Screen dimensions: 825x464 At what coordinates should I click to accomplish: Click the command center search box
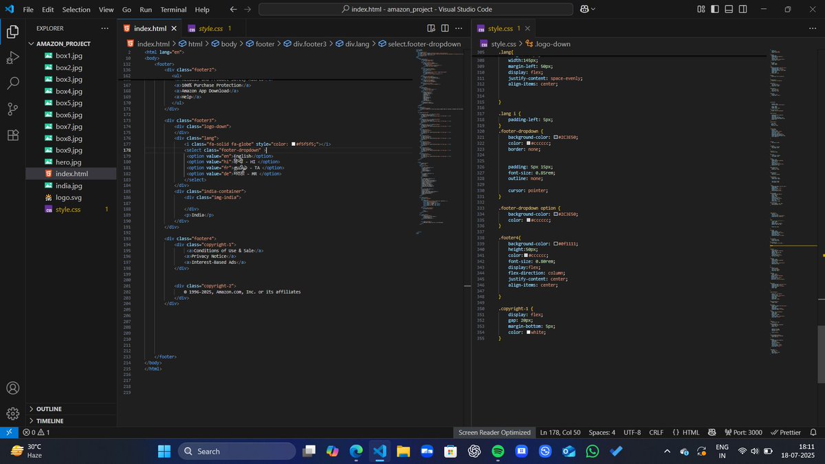(415, 9)
